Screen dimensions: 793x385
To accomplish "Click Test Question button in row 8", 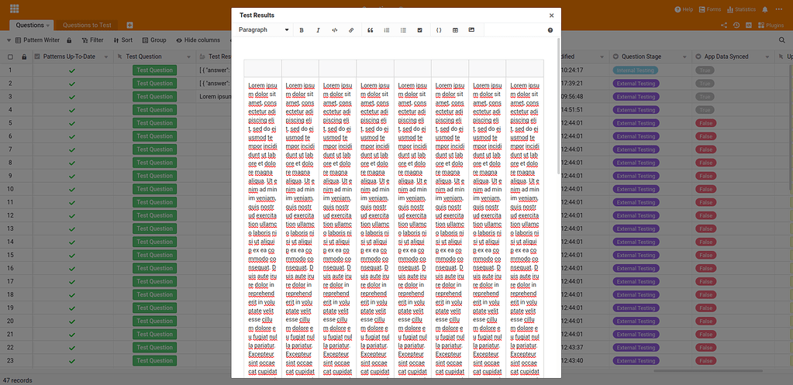I will point(155,163).
